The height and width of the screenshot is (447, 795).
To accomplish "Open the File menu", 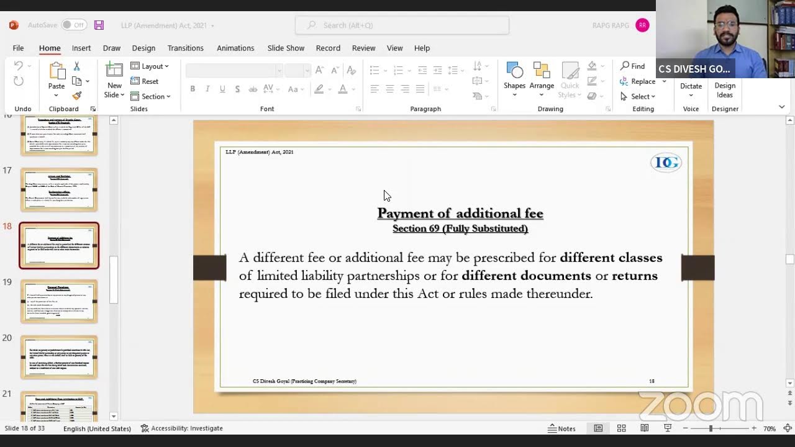I will [18, 48].
